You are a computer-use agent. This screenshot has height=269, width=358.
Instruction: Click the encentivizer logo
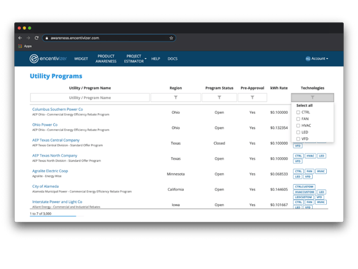[48, 59]
